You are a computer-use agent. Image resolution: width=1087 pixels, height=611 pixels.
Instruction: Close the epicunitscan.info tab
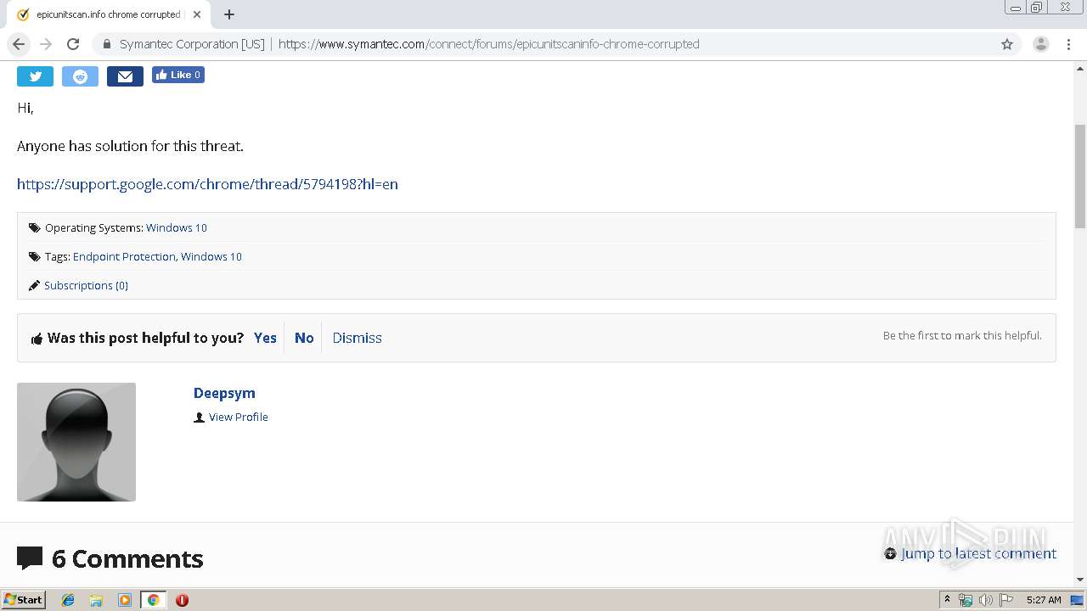click(197, 14)
